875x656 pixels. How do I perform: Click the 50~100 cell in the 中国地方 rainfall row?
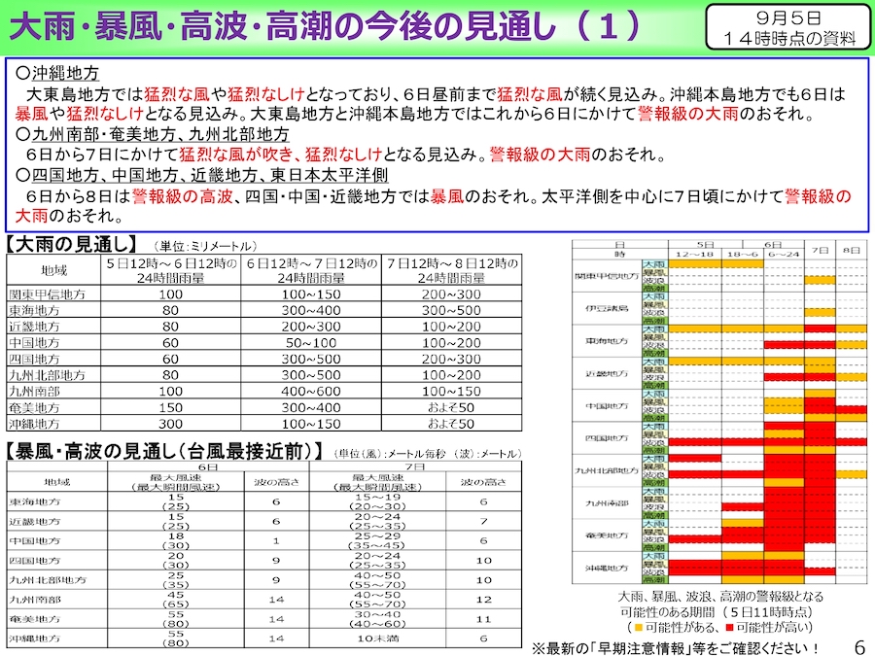[311, 343]
